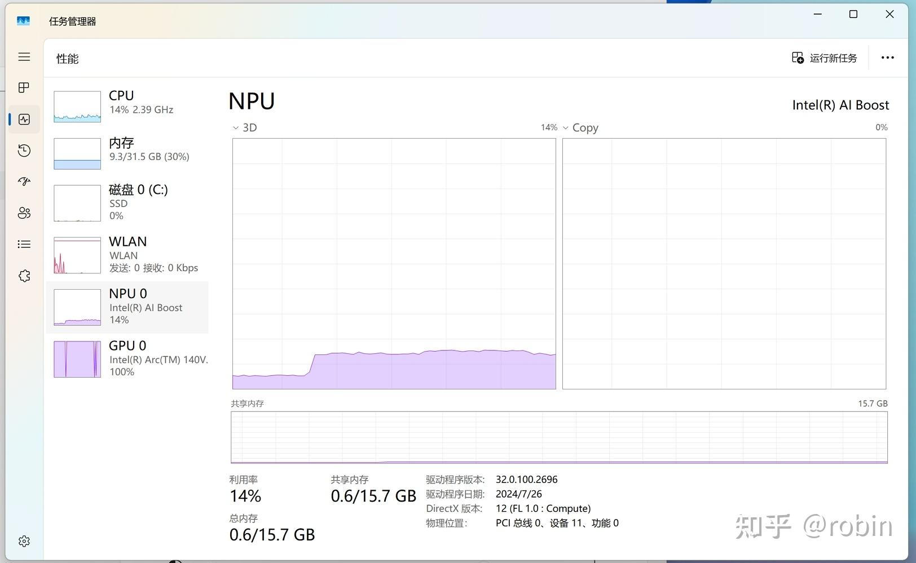916x563 pixels.
Task: Switch to the GPU 0 performance view
Action: point(130,358)
